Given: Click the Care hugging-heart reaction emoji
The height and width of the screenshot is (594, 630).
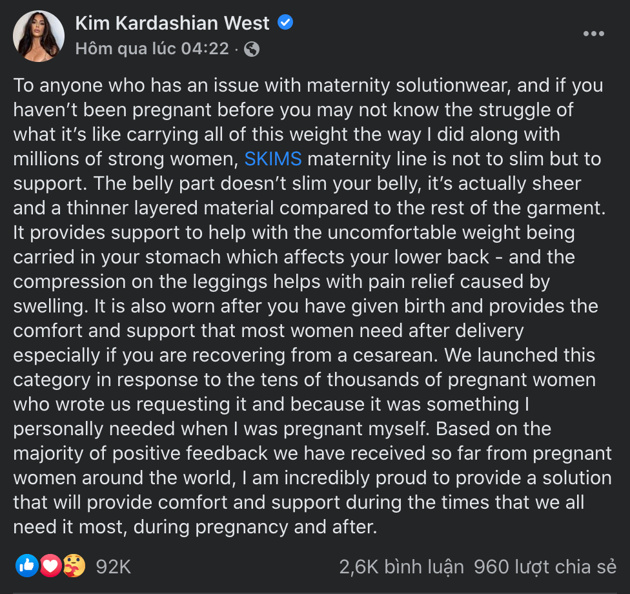Looking at the screenshot, I should (x=74, y=566).
